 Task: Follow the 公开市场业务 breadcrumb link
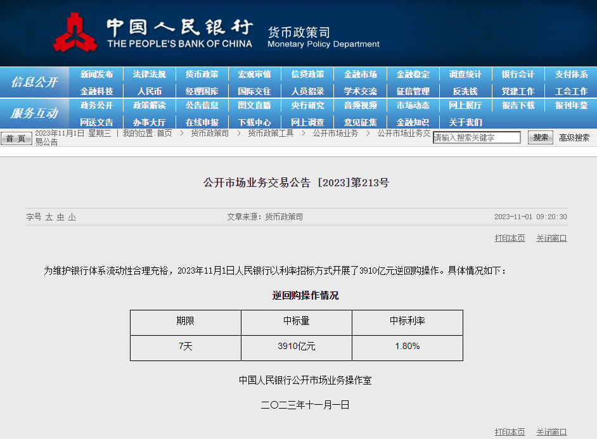[335, 133]
